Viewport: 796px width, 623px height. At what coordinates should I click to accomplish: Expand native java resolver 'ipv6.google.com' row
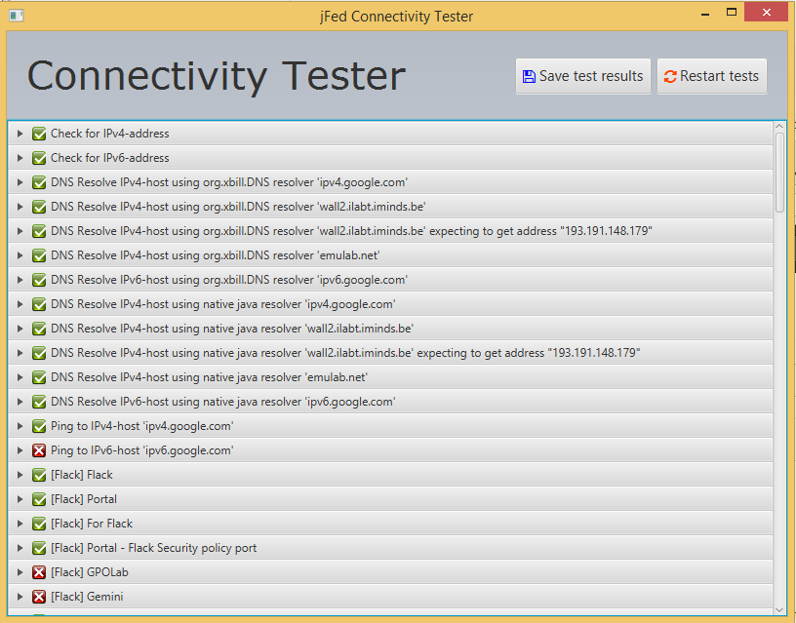pyautogui.click(x=20, y=402)
